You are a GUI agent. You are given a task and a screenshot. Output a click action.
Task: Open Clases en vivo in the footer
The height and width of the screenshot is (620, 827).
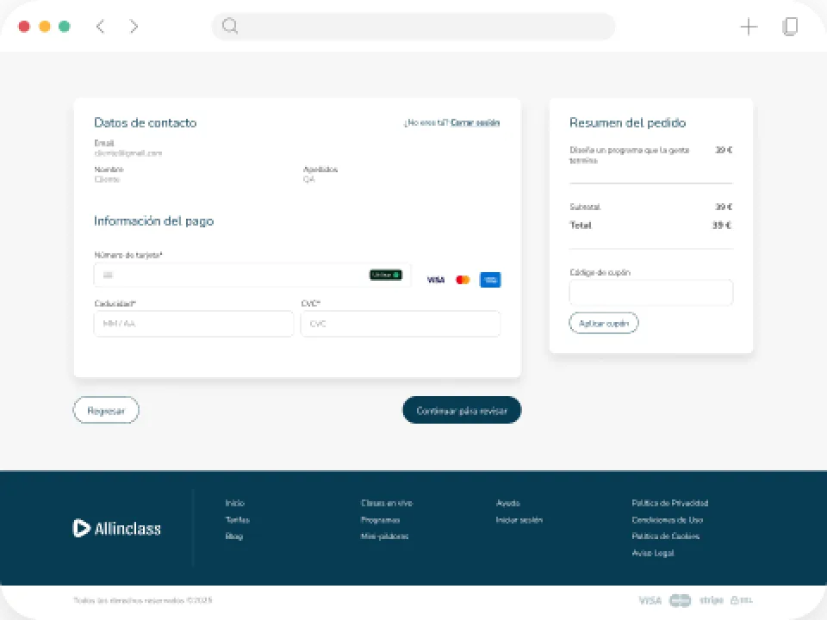387,503
